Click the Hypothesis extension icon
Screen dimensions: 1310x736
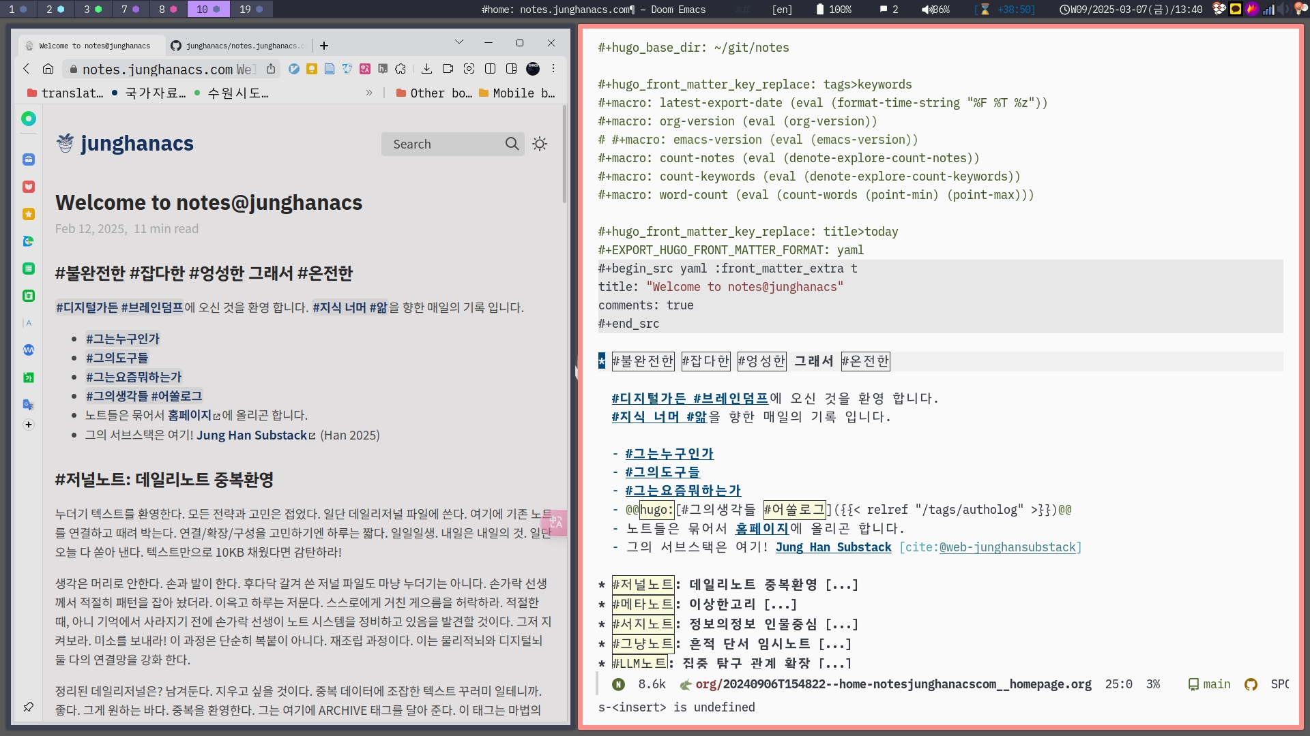click(383, 69)
